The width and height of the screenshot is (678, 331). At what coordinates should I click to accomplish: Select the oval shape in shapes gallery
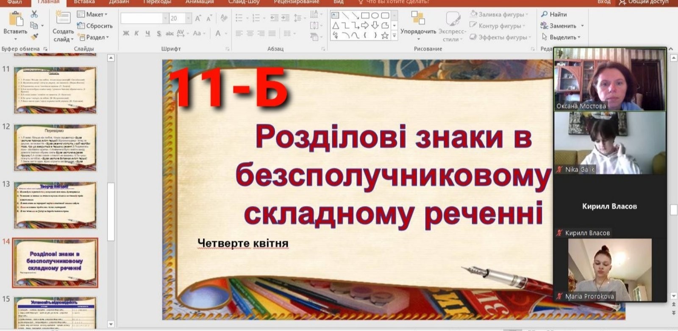click(375, 16)
